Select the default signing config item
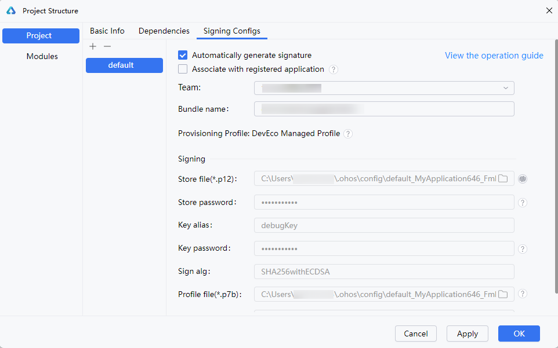Image resolution: width=558 pixels, height=348 pixels. pyautogui.click(x=124, y=65)
